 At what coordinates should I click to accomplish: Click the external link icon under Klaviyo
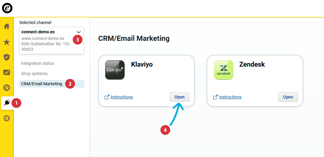[x=107, y=97]
